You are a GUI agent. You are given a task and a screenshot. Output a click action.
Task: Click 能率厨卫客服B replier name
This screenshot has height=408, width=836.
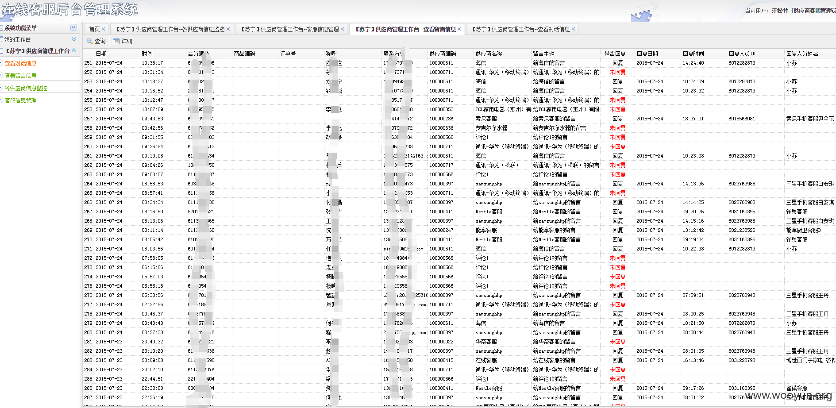[803, 230]
